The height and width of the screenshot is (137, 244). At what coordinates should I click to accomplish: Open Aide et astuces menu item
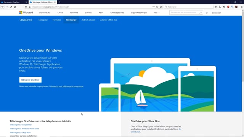click(88, 20)
